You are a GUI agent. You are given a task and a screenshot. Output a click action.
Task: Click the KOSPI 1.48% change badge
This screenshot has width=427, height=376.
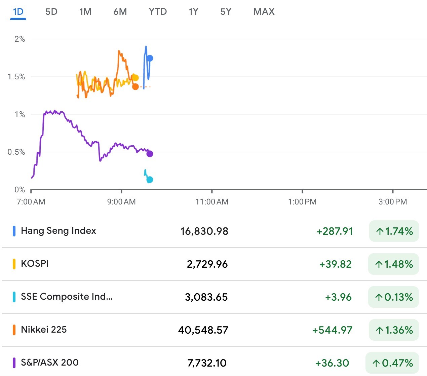tap(394, 264)
